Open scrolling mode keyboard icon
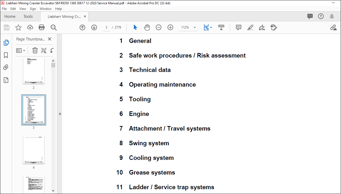 (x=221, y=27)
